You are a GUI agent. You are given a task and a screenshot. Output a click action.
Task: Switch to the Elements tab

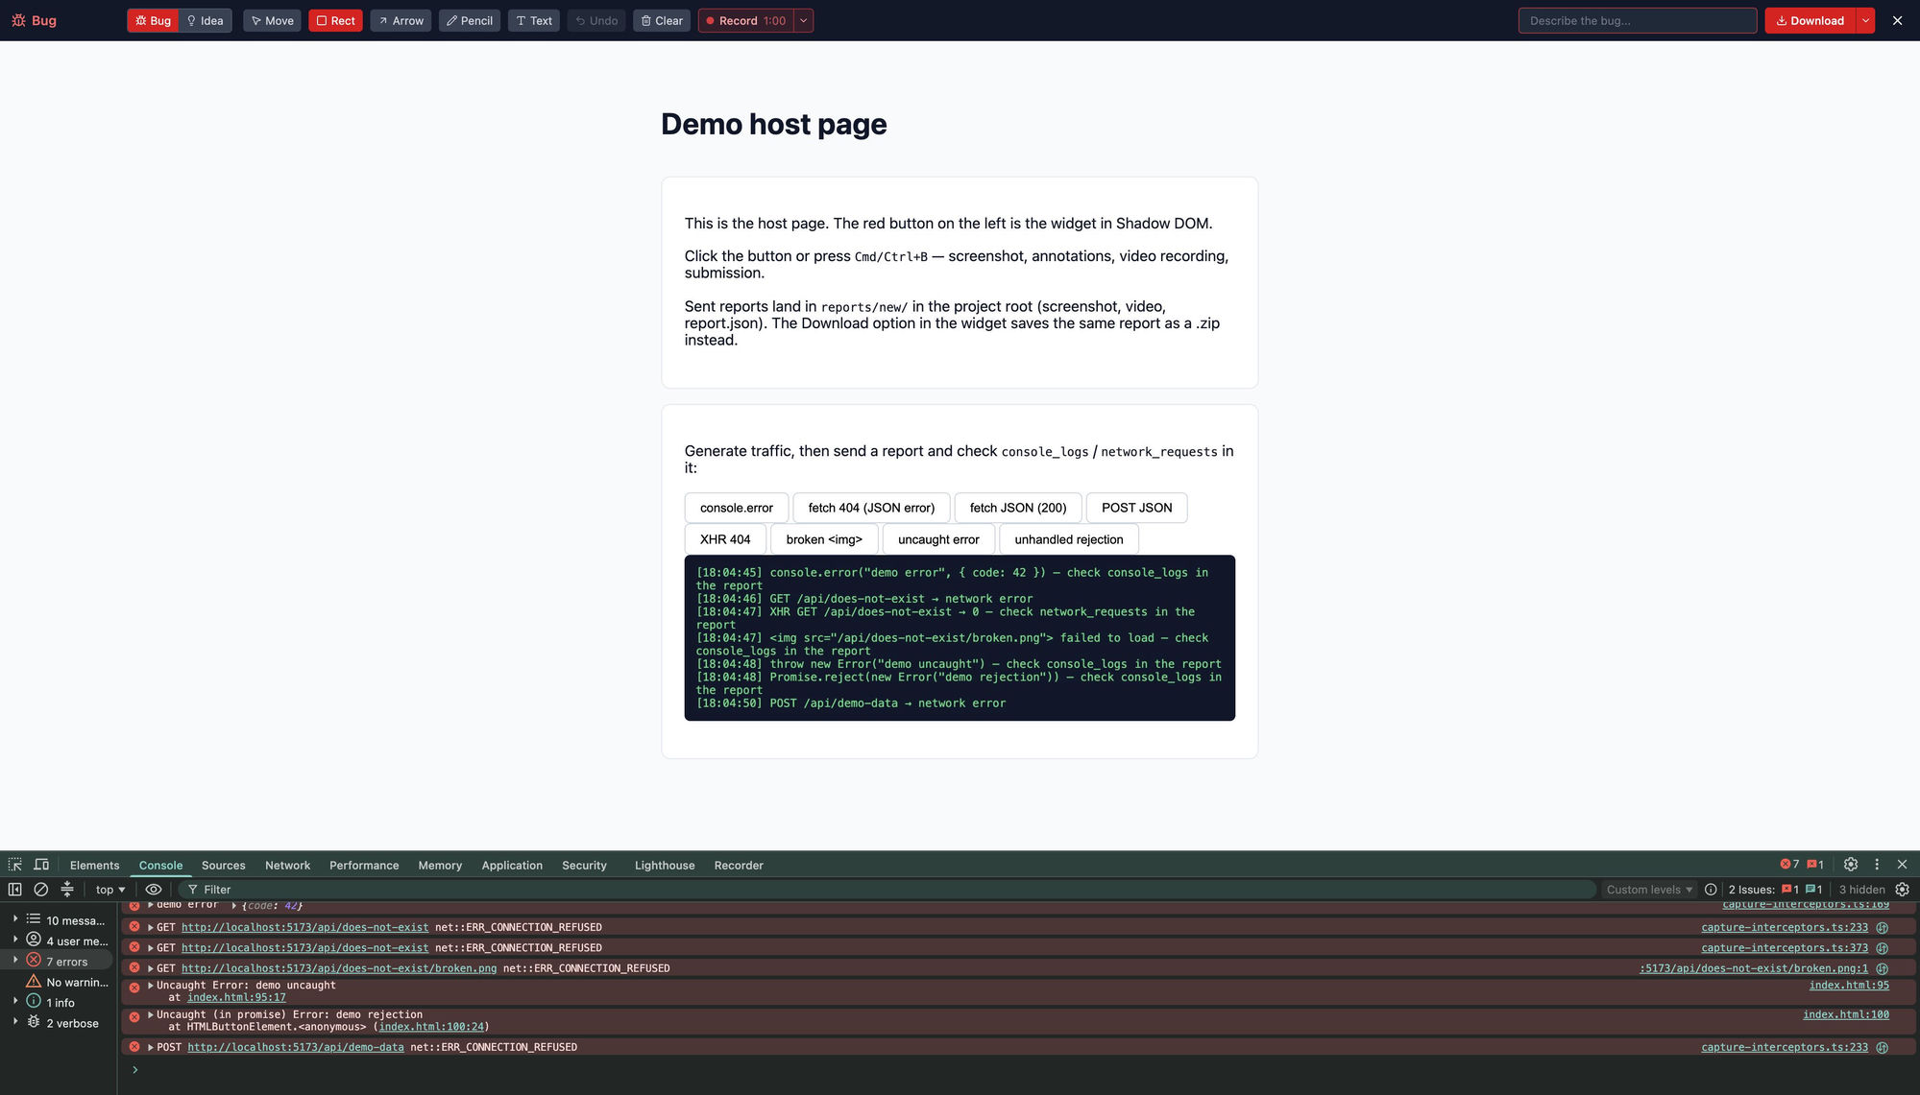[94, 865]
